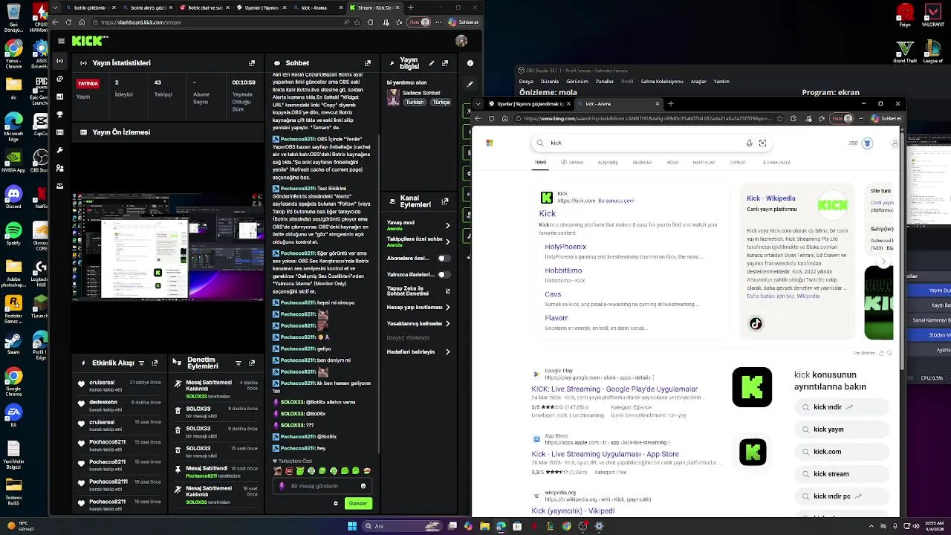951x535 pixels.
Task: Toggle the Yalnızca ifadeleri switch
Action: click(443, 274)
